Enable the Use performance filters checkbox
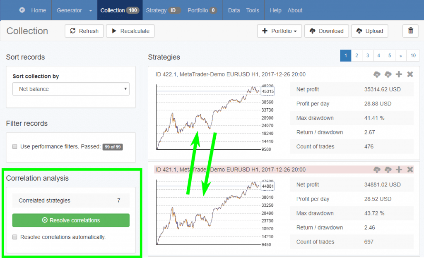424x258 pixels. [x=15, y=146]
